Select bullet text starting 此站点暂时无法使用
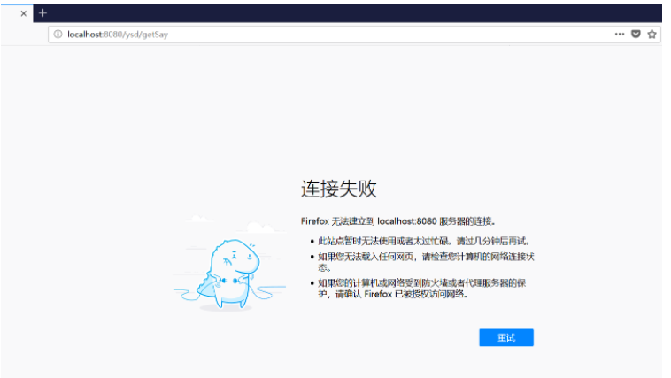 pos(425,241)
